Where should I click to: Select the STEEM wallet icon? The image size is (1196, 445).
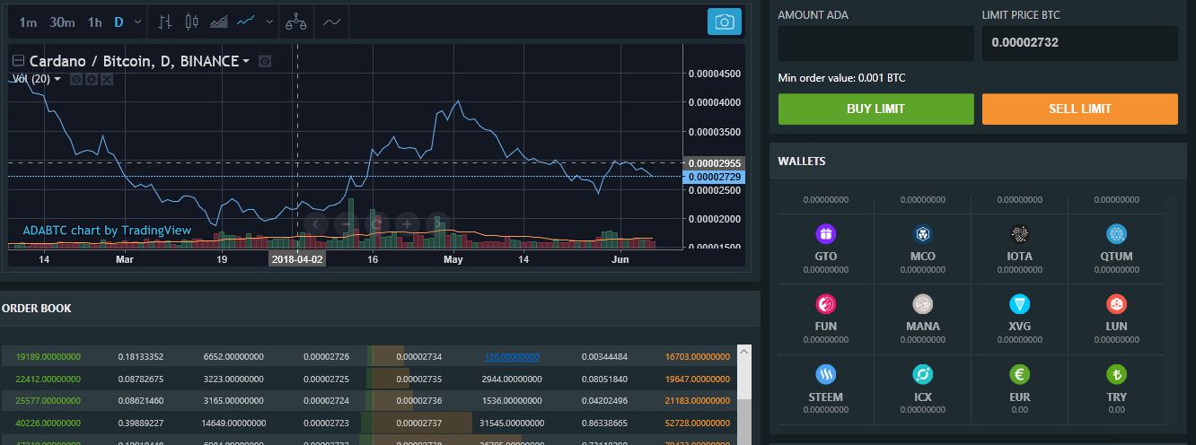coord(825,375)
